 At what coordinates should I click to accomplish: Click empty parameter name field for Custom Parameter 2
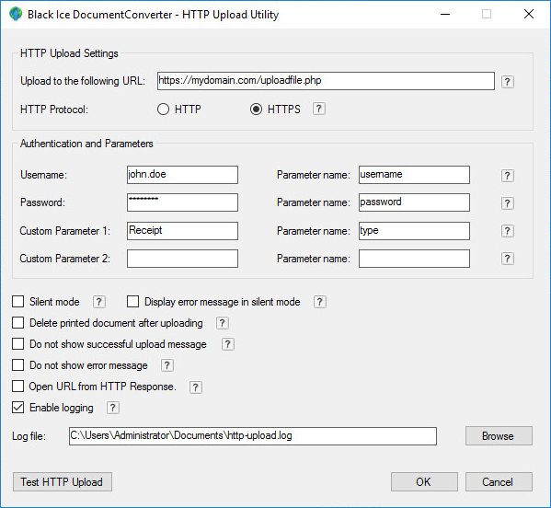click(x=414, y=259)
